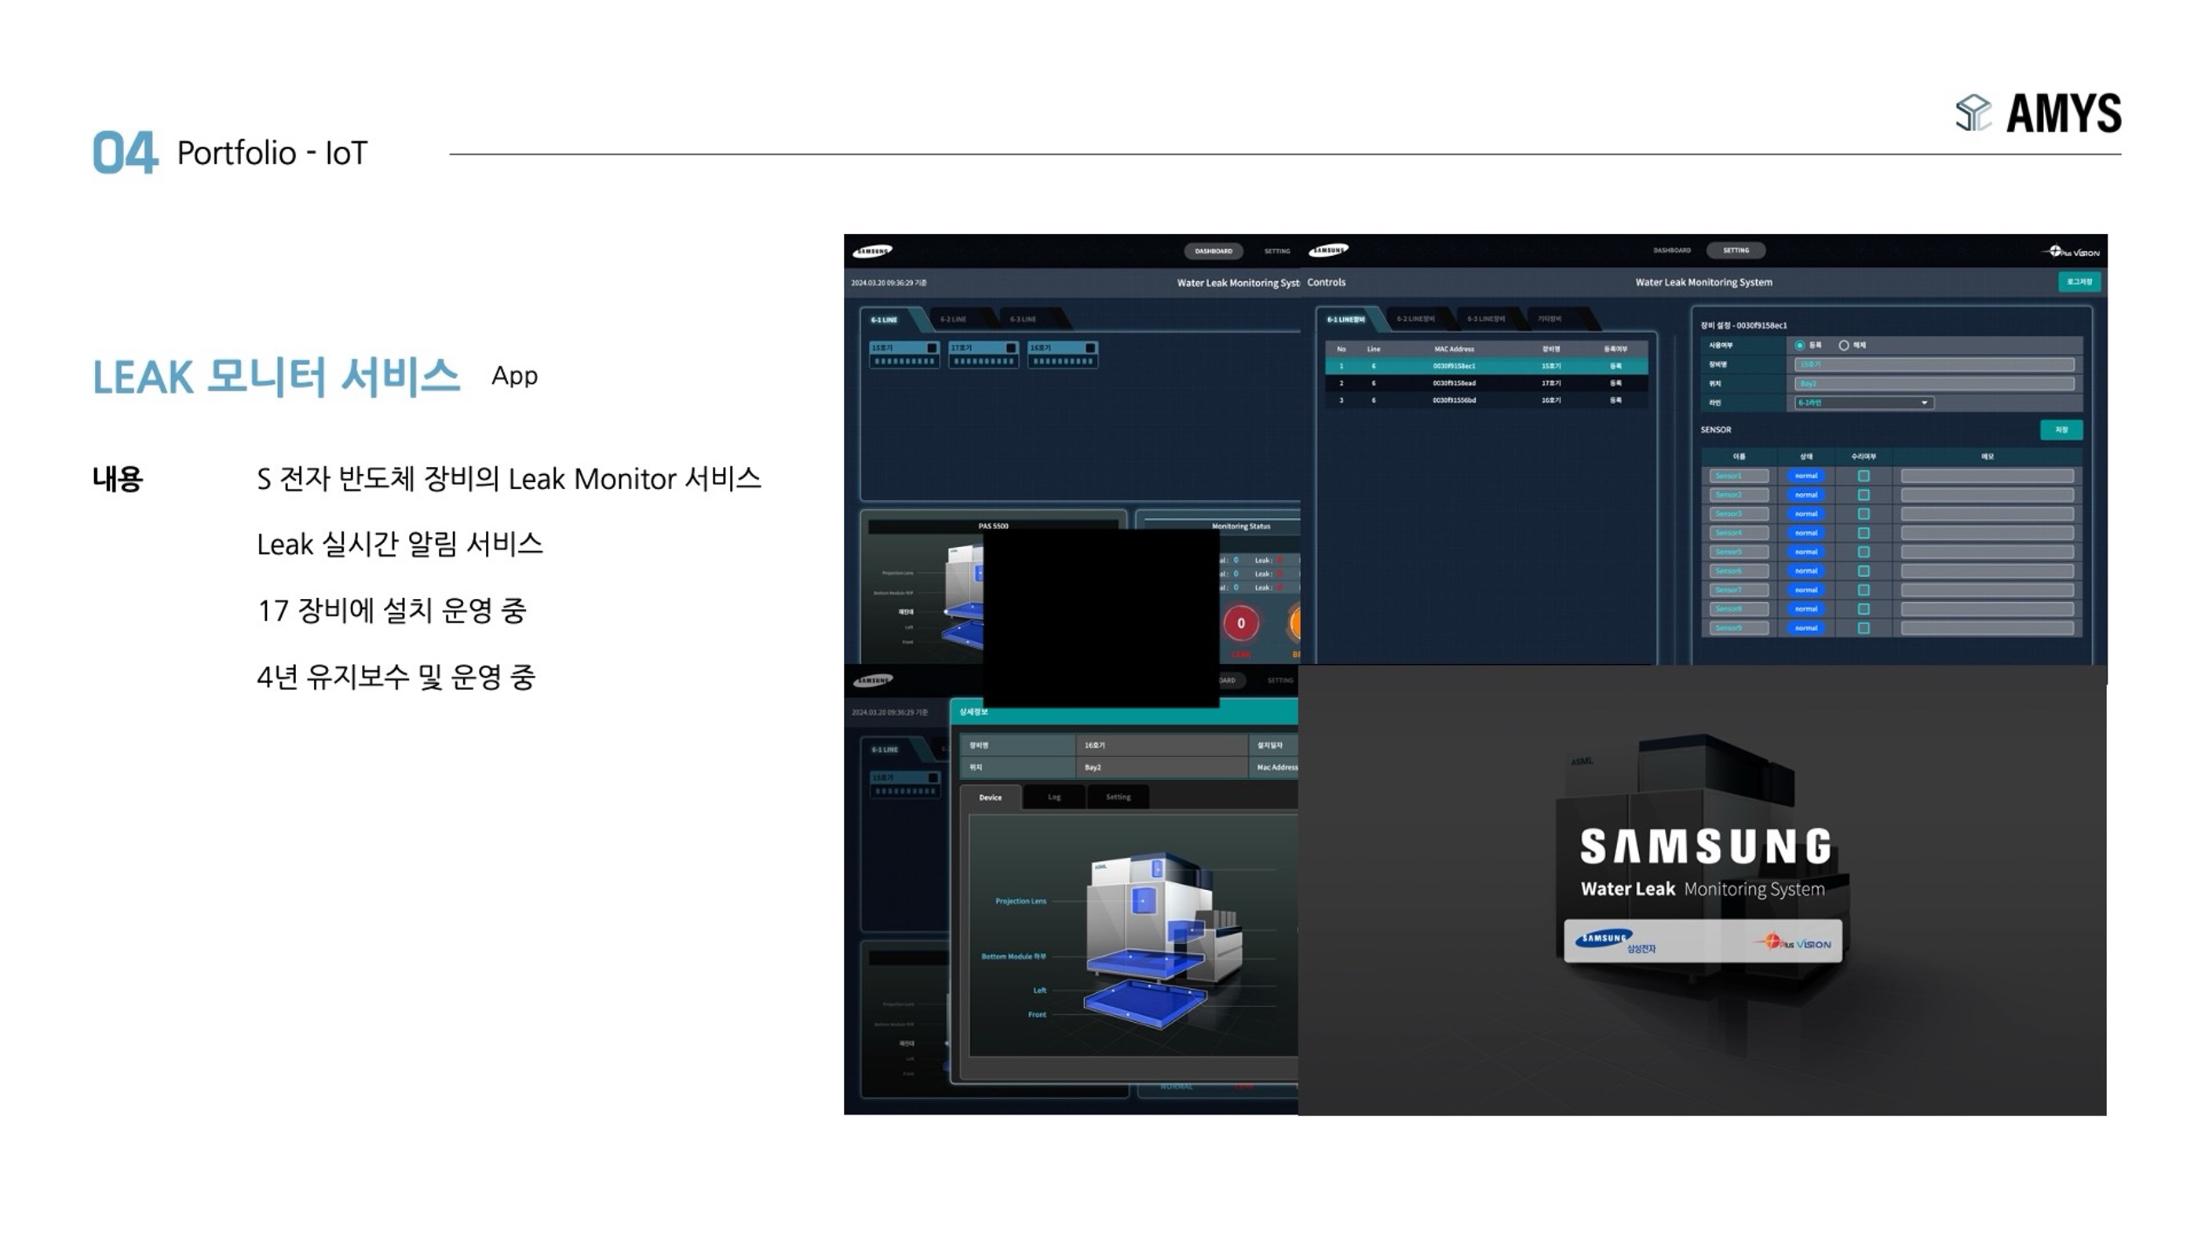Switch to 6-3 LINE장비 settings tab

pyautogui.click(x=1485, y=319)
